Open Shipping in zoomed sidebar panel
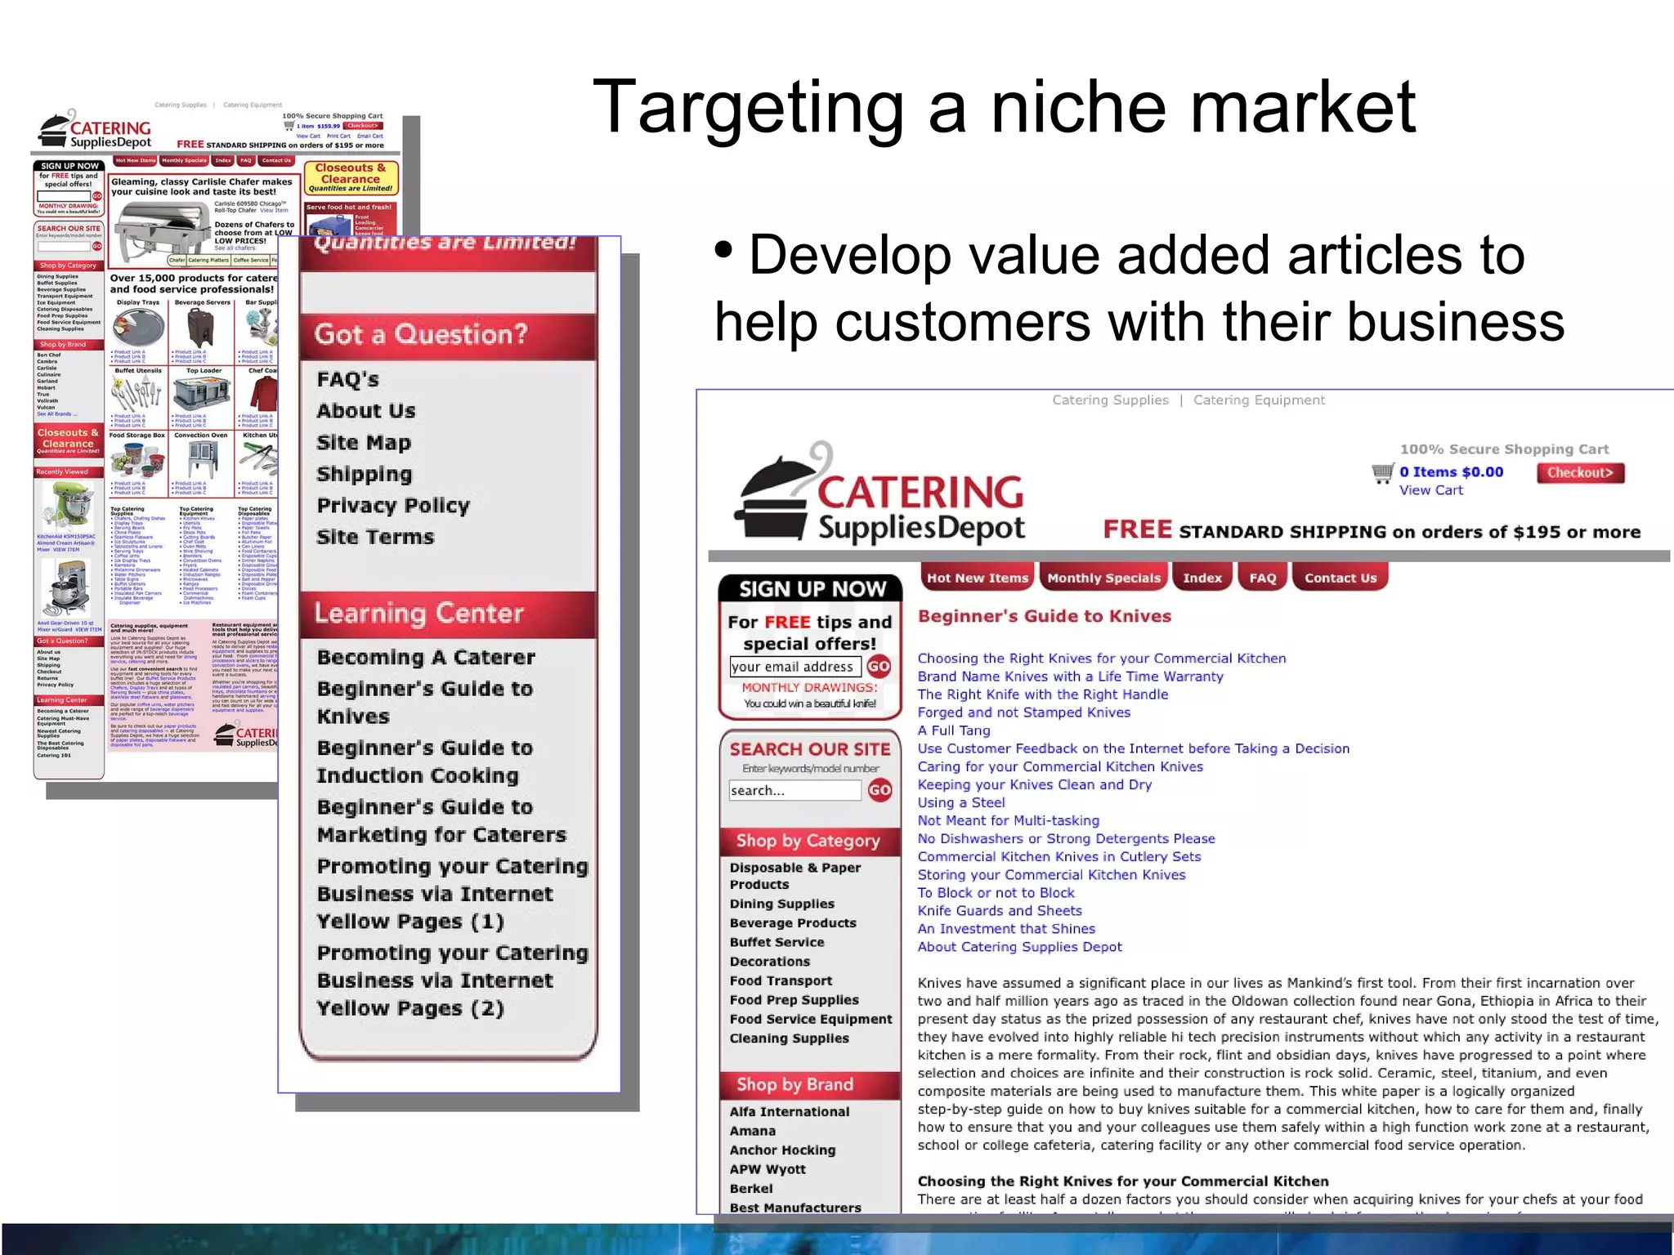1674x1255 pixels. point(365,475)
